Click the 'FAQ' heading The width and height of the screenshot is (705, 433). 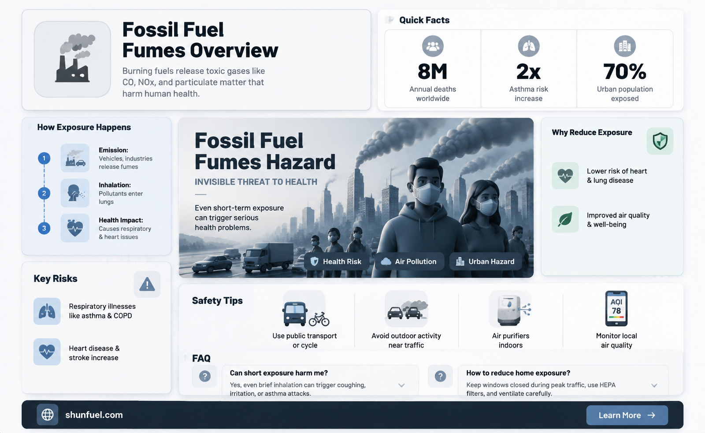[x=201, y=359]
